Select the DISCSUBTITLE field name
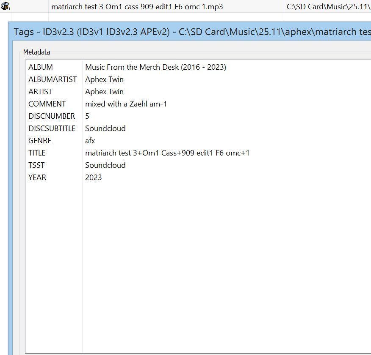The image size is (371, 355). coord(52,128)
